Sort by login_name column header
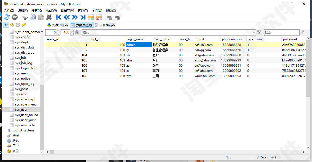312x162 pixels. pos(139,39)
